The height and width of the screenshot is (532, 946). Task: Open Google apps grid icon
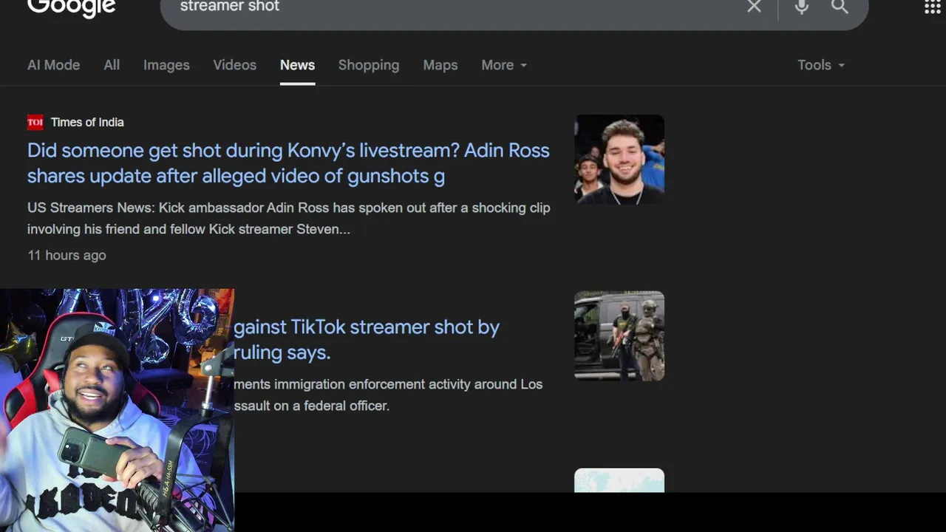(933, 7)
